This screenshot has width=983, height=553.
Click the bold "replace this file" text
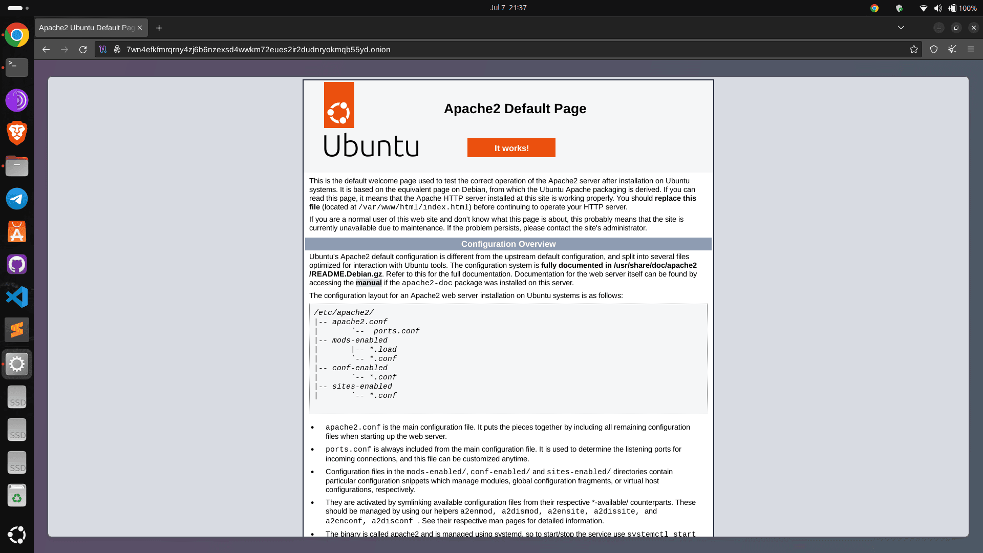(x=503, y=203)
